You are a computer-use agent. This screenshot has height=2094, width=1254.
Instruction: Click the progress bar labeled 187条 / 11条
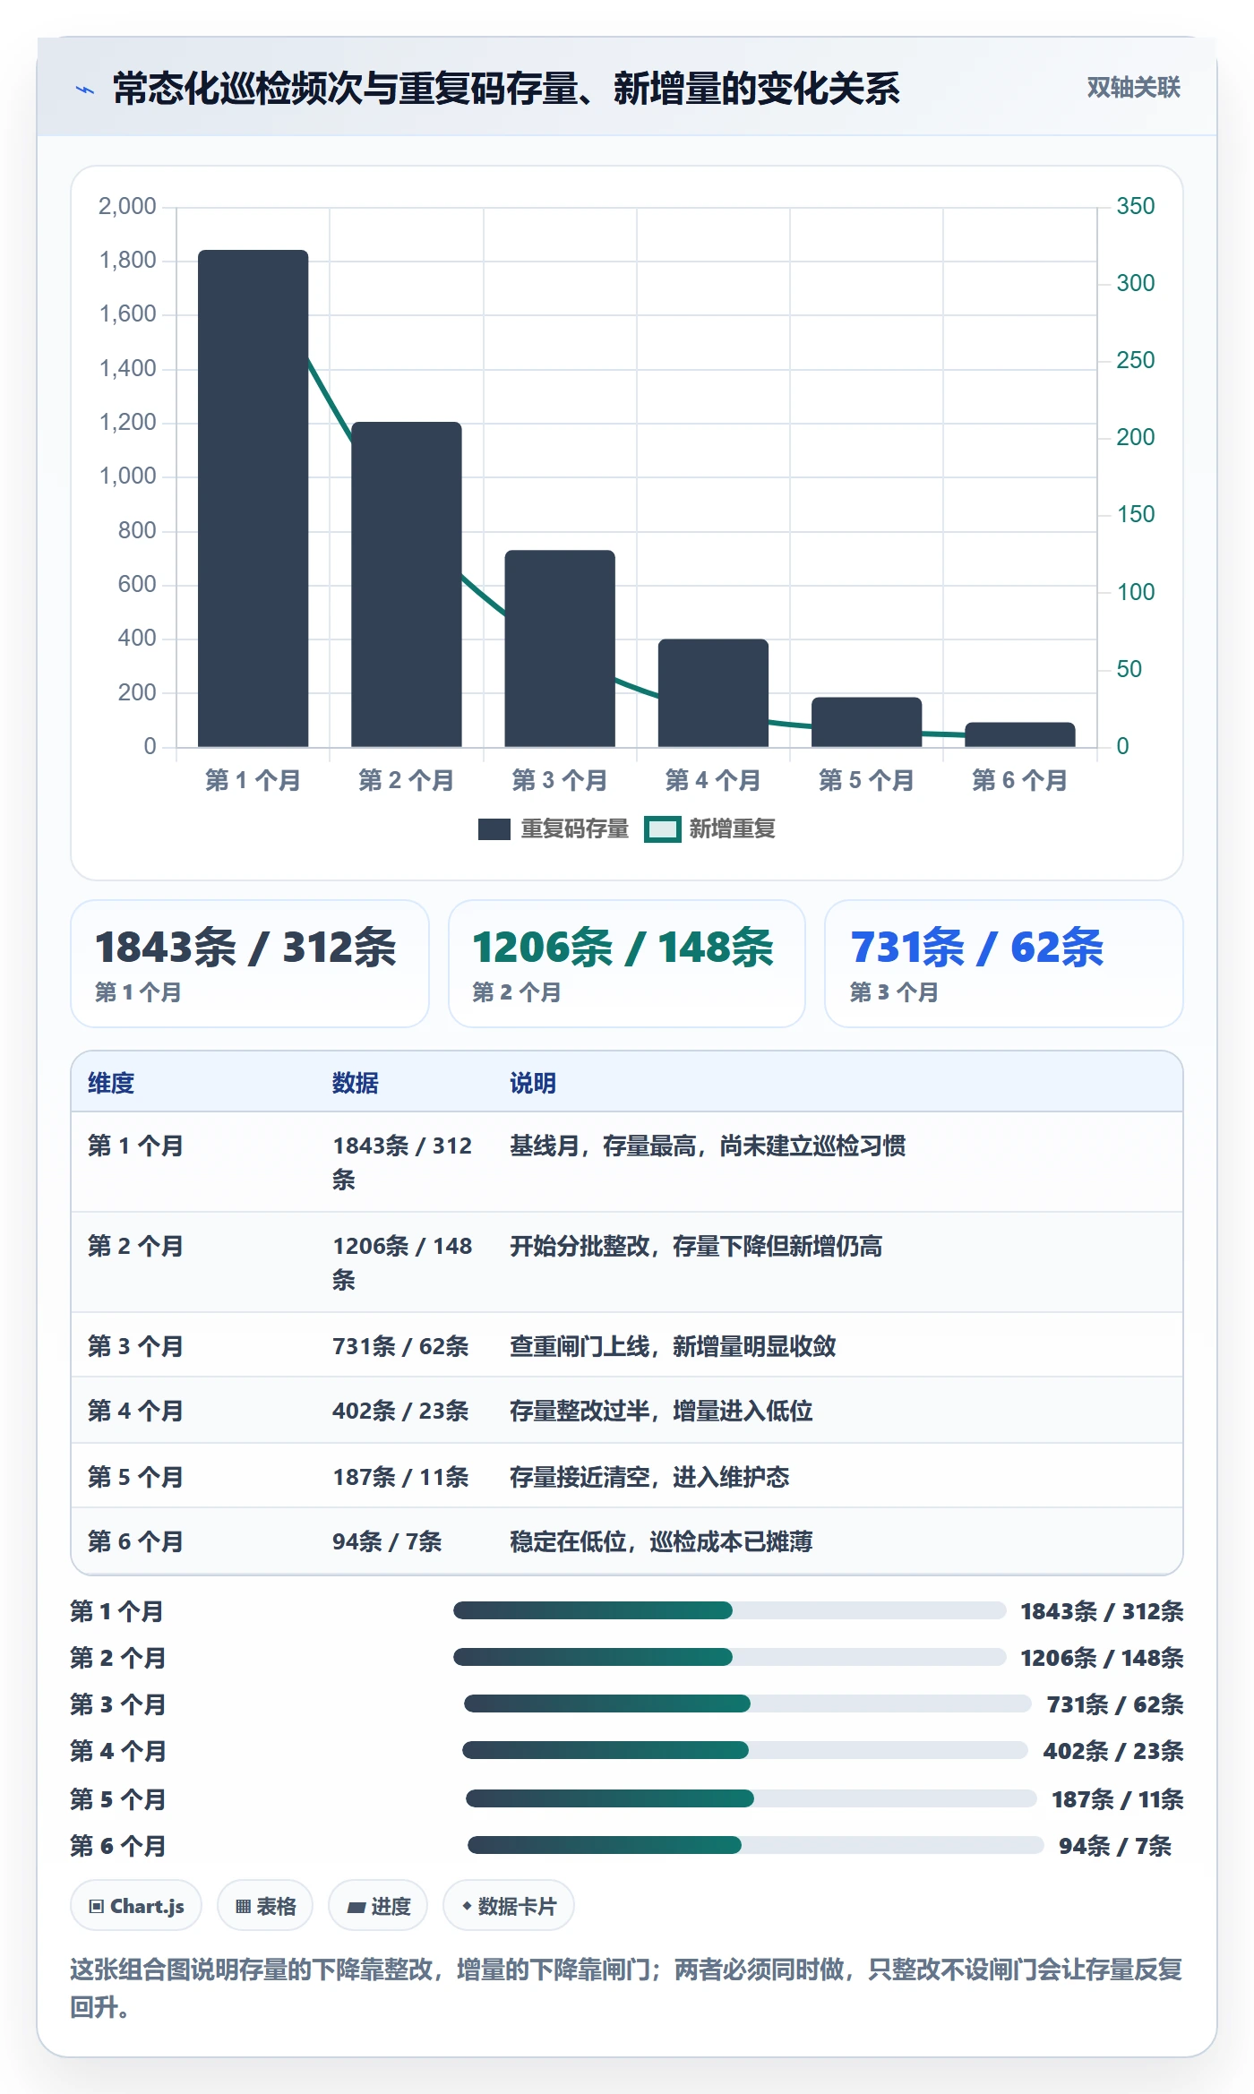[752, 1798]
